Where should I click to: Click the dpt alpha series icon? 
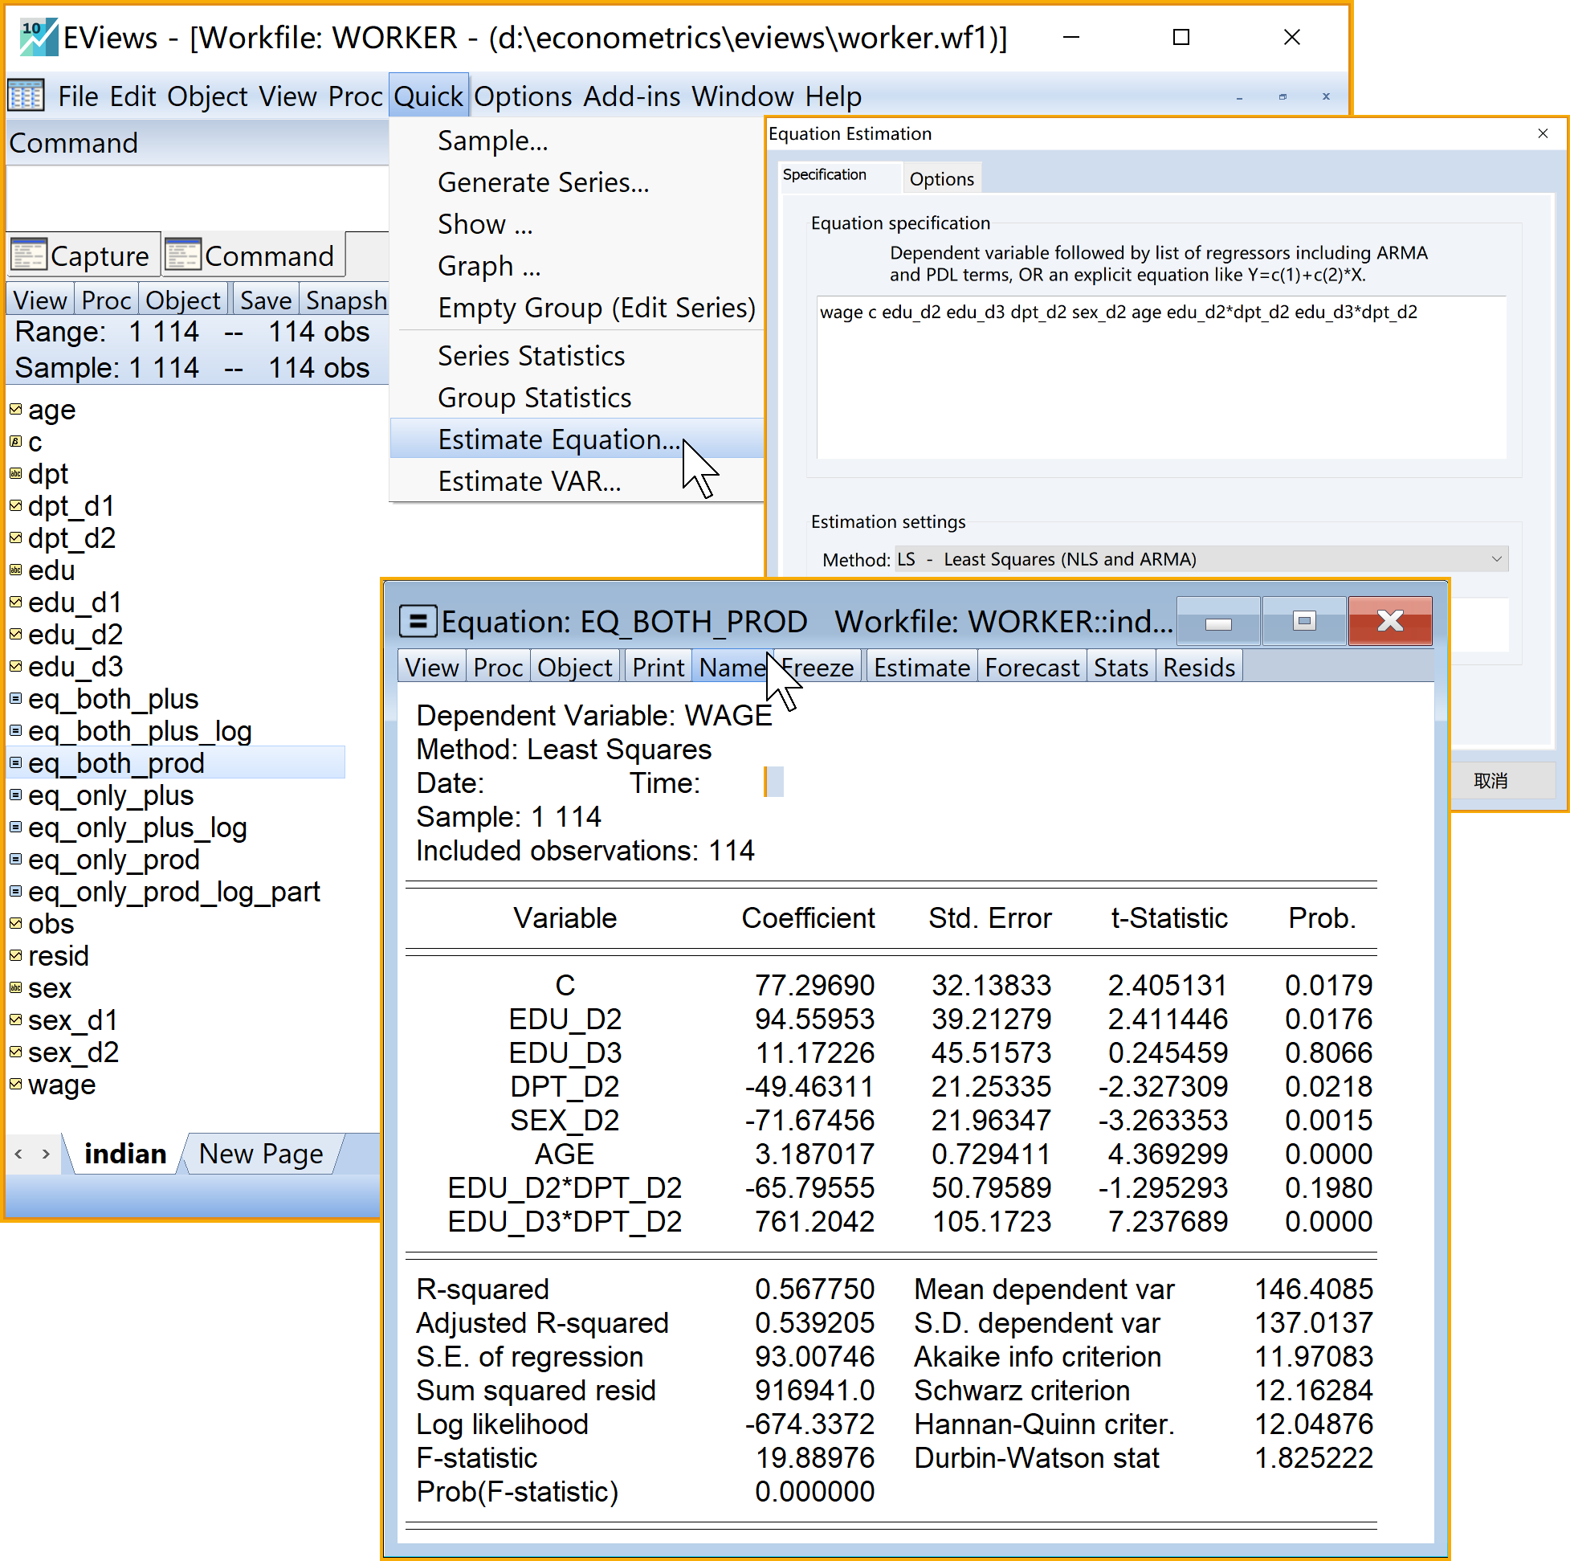point(15,474)
